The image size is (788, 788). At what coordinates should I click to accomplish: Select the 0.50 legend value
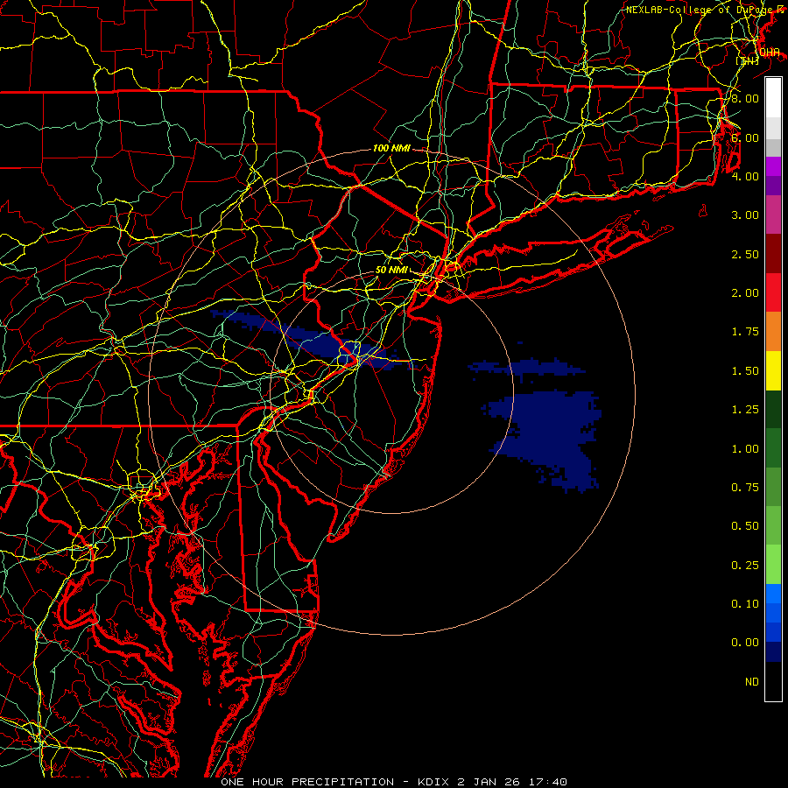click(x=745, y=526)
